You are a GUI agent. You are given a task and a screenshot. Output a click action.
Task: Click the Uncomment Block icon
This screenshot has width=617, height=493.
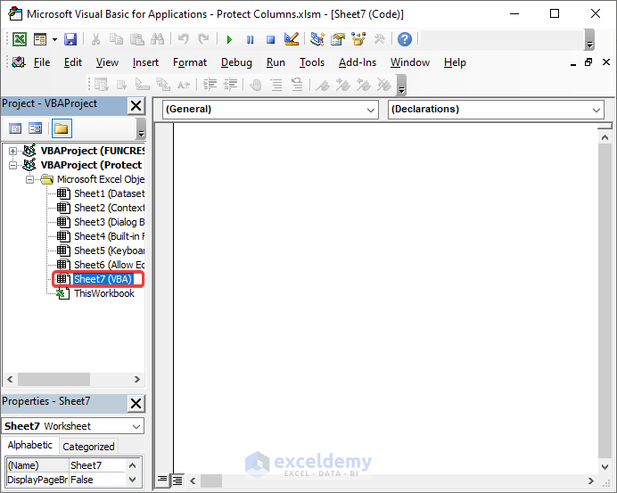point(297,85)
